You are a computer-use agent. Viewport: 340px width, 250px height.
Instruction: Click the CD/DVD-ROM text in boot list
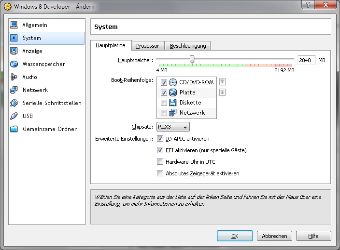pos(197,82)
